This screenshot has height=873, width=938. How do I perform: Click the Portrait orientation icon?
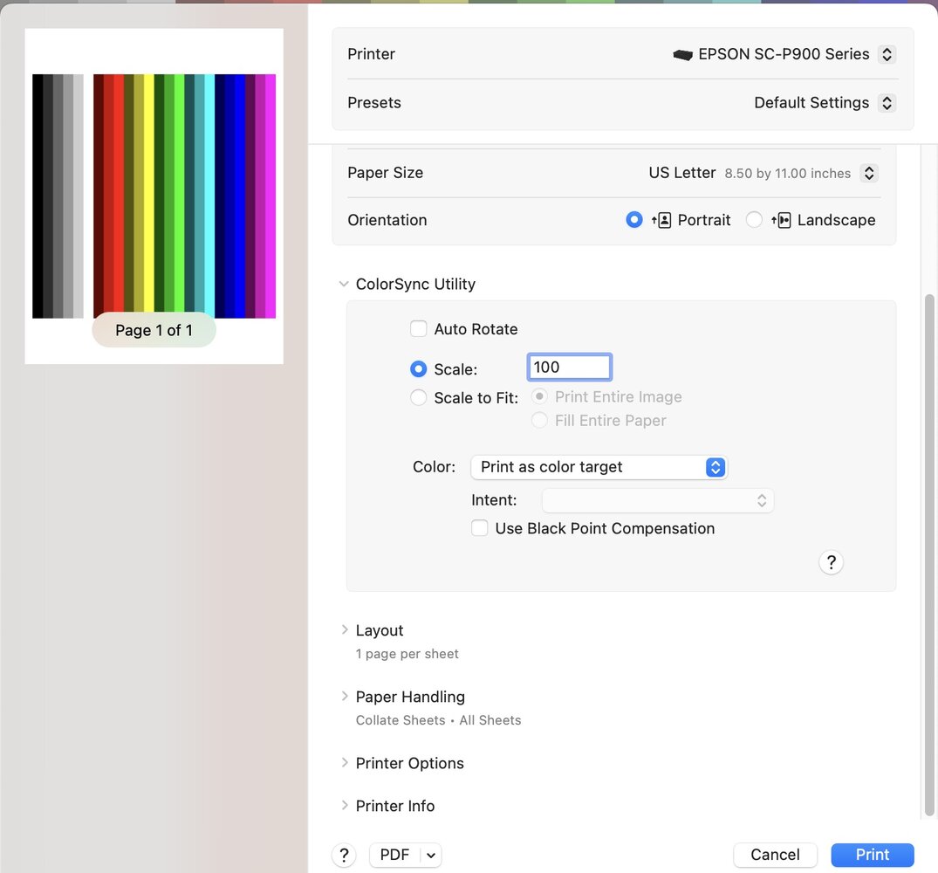click(661, 220)
